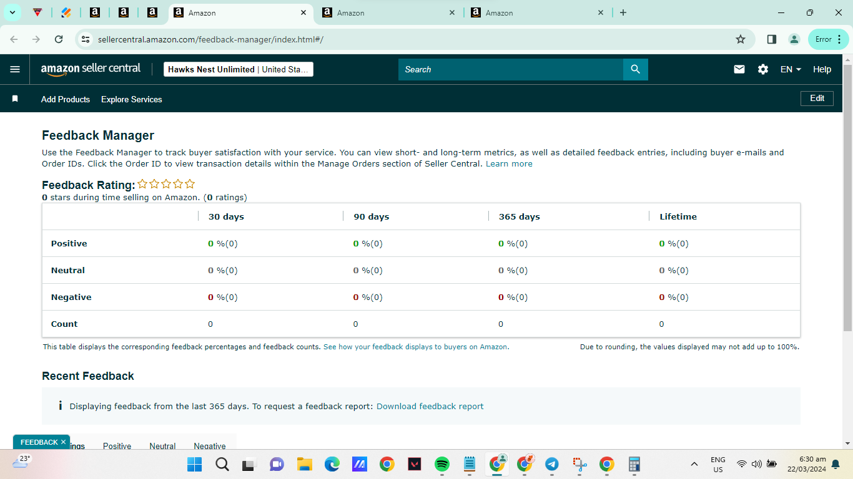
Task: Open the Windows Start menu
Action: pos(194,464)
